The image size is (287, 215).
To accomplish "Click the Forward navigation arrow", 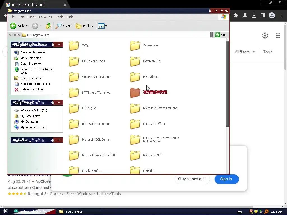I will point(35,26).
